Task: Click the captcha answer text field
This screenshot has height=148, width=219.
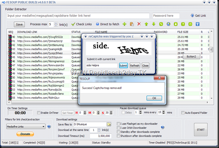Action: [102, 65]
